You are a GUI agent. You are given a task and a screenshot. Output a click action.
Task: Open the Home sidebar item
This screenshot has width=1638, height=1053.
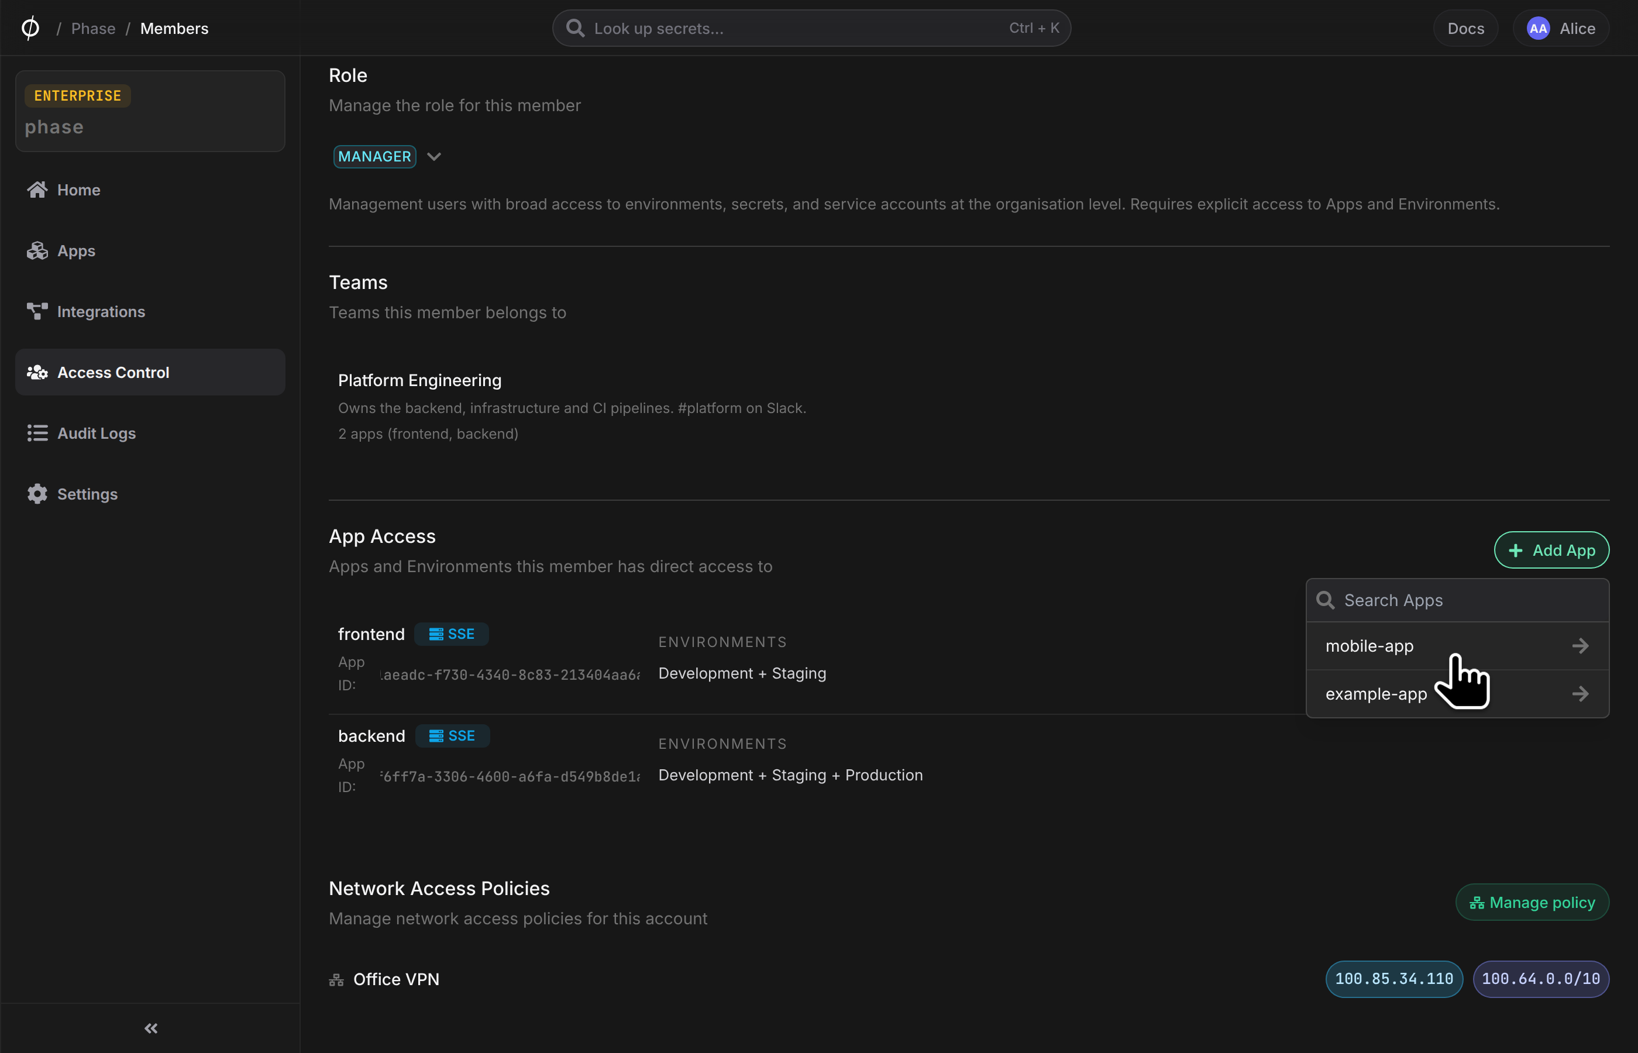(150, 190)
